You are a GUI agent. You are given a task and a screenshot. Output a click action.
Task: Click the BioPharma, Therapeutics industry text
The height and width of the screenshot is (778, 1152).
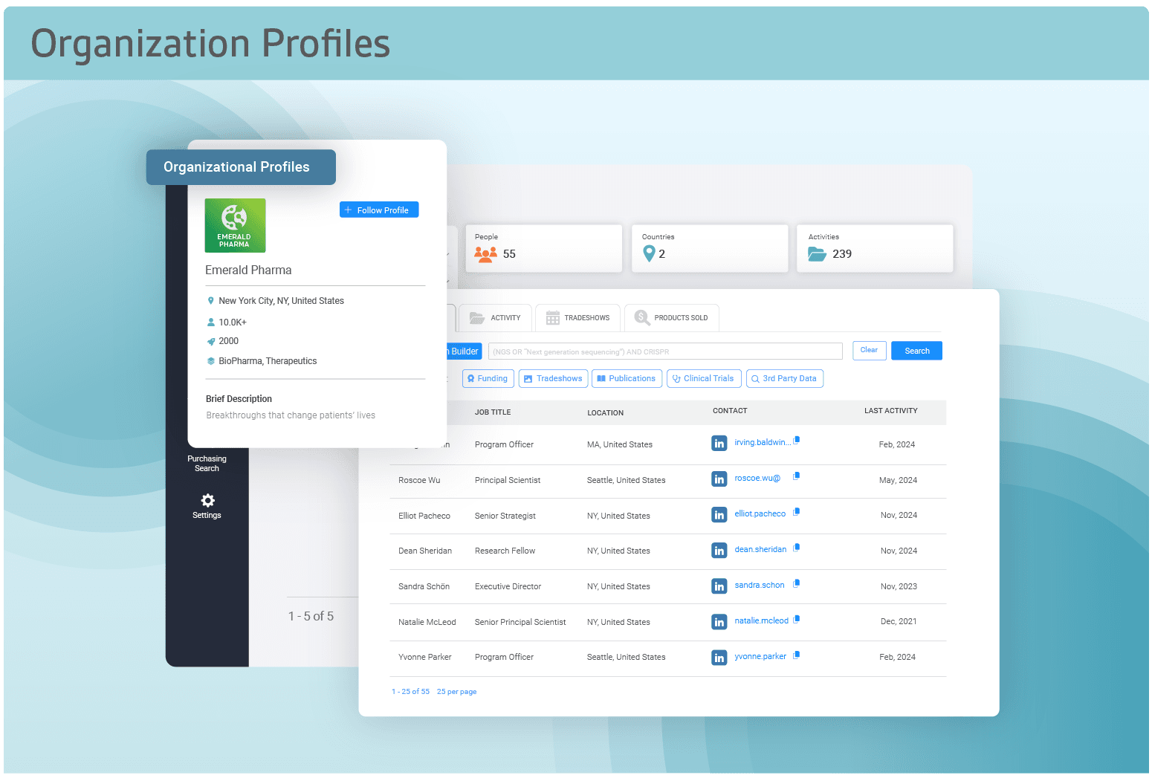point(268,361)
